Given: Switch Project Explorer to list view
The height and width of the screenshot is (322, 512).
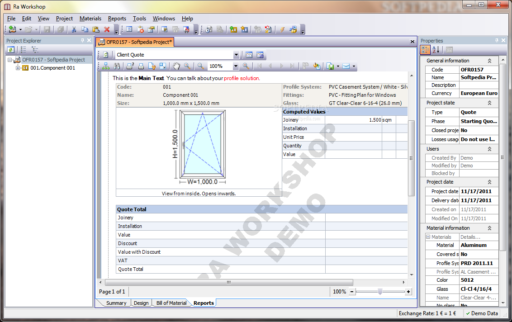Looking at the screenshot, I should pyautogui.click(x=23, y=50).
